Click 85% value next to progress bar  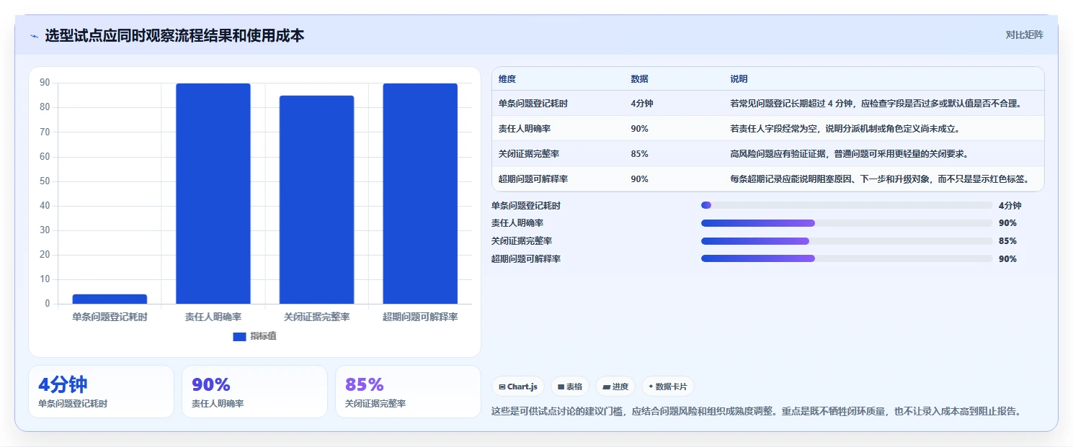pos(1007,241)
